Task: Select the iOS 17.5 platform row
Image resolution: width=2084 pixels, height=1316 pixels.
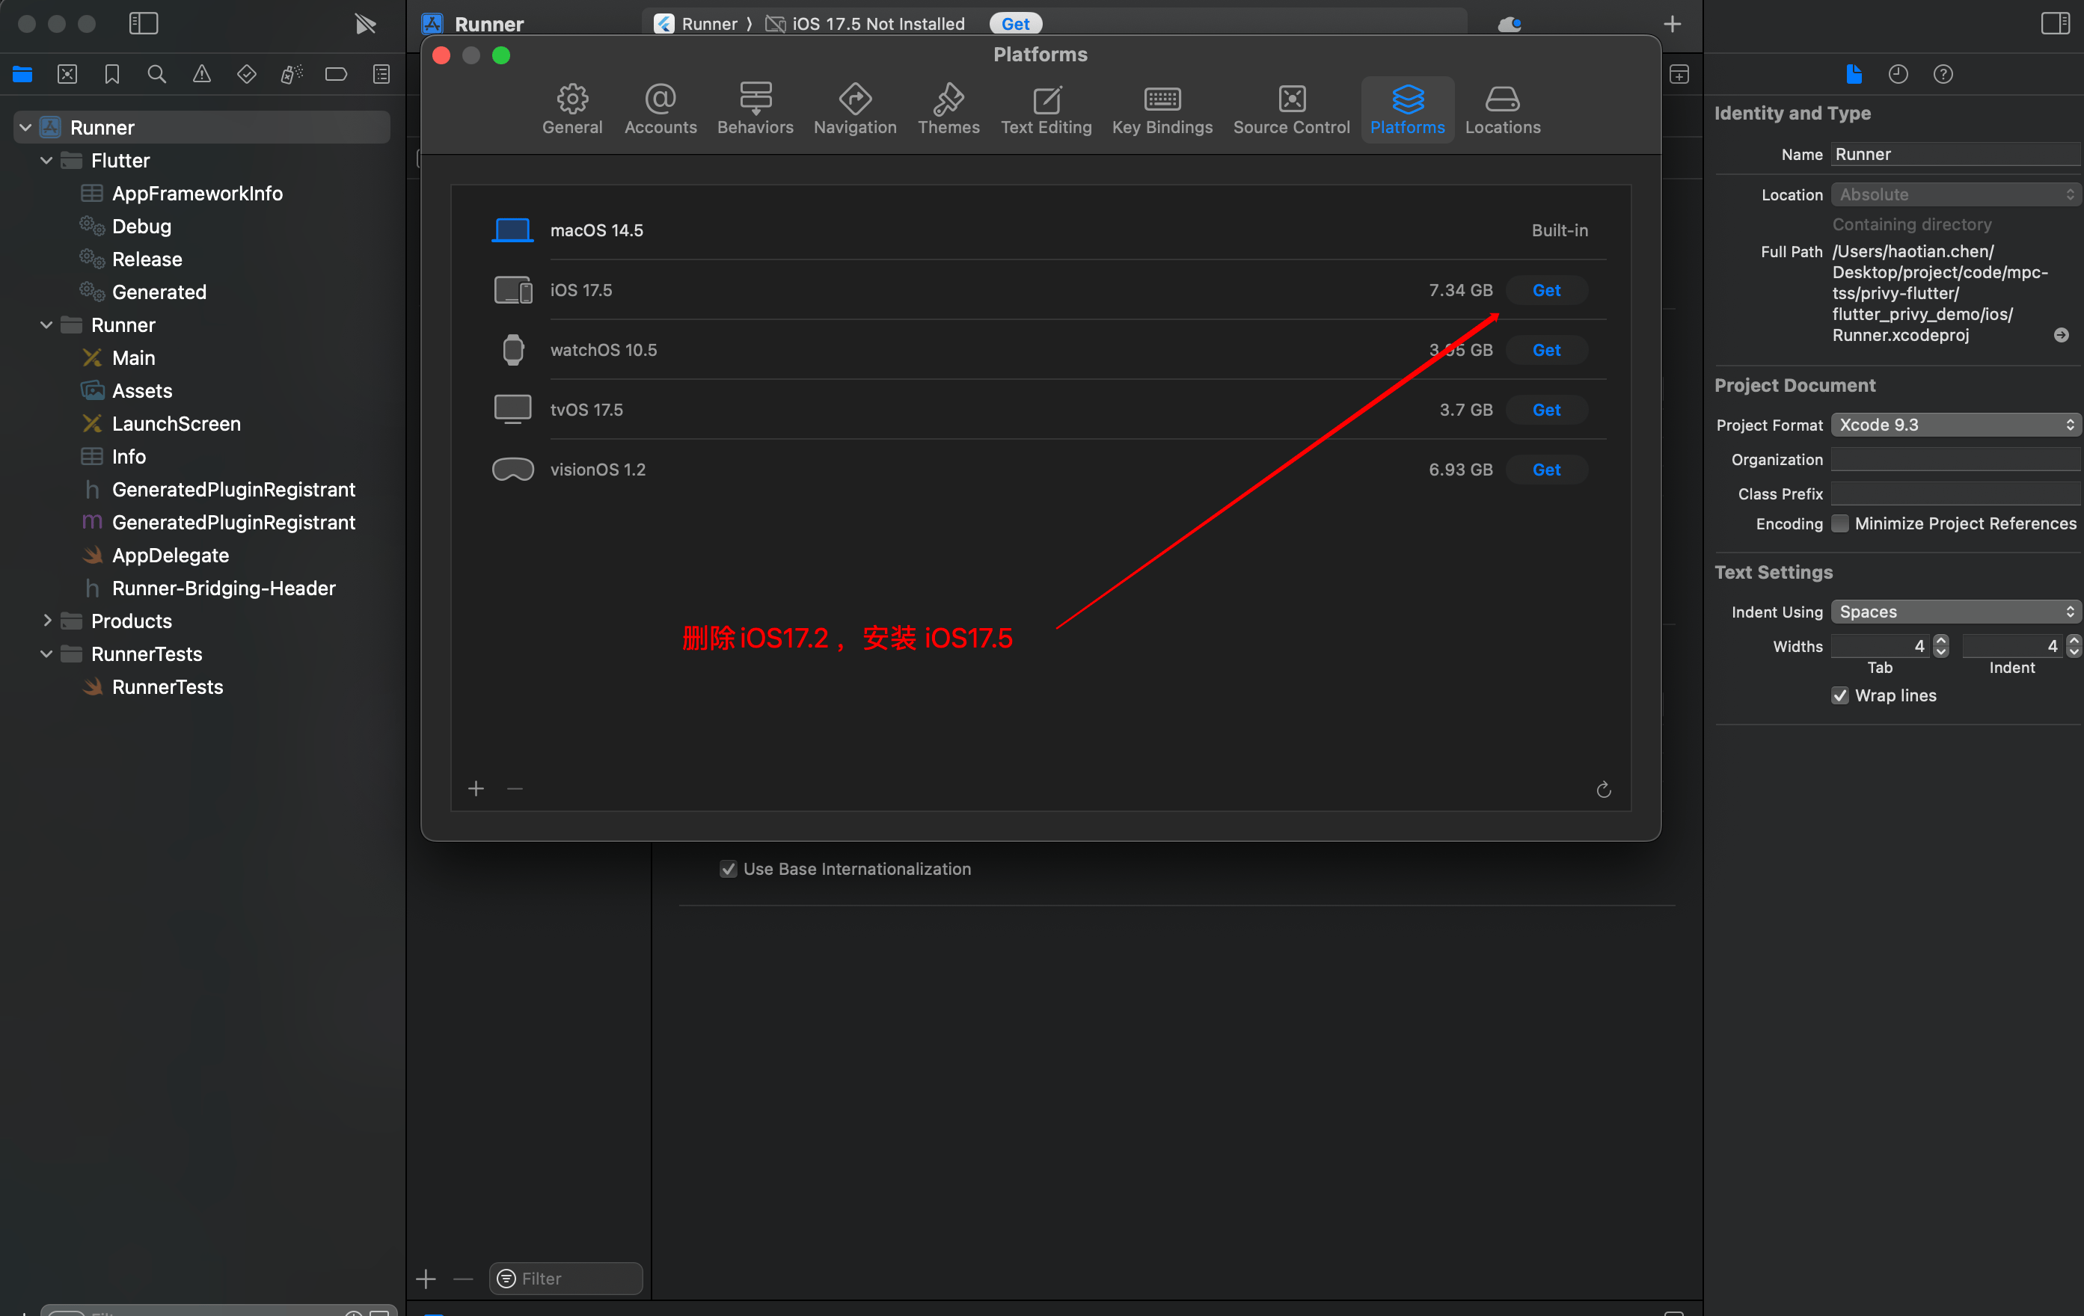Action: coord(1041,290)
